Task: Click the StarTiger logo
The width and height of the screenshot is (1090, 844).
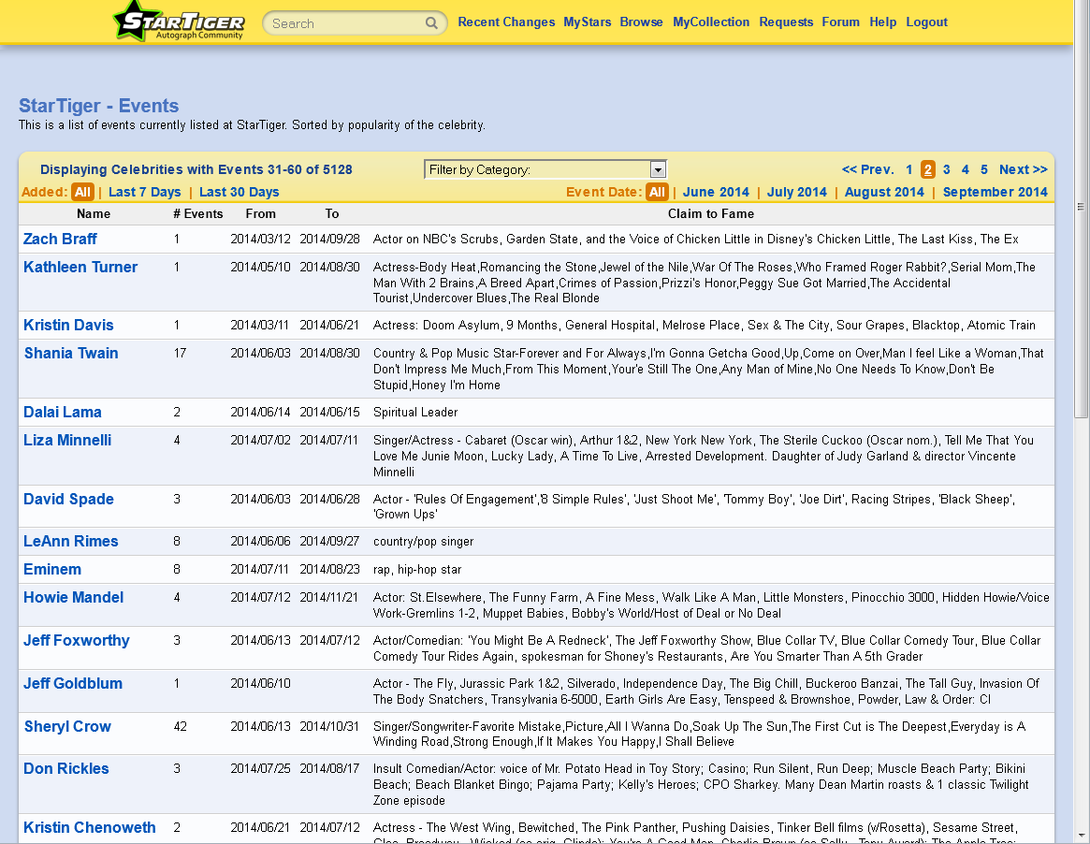Action: point(180,22)
